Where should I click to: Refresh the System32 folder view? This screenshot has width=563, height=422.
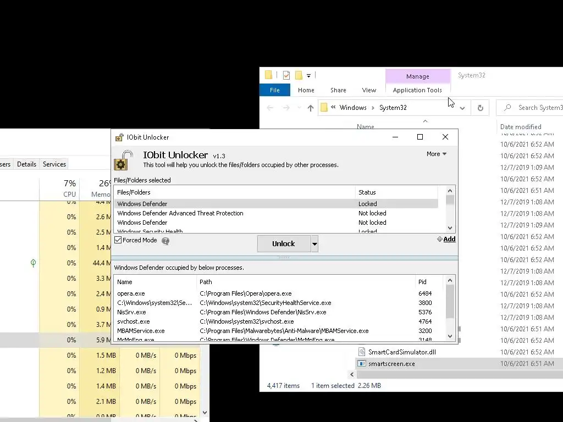pyautogui.click(x=480, y=108)
